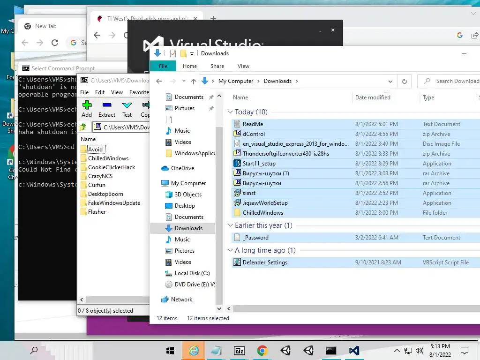Open the 7-Zip File menu
The width and height of the screenshot is (480, 360).
[84, 92]
